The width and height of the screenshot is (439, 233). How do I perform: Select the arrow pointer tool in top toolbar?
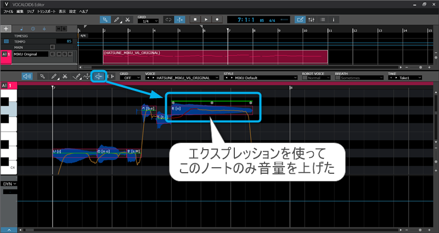tap(105, 20)
